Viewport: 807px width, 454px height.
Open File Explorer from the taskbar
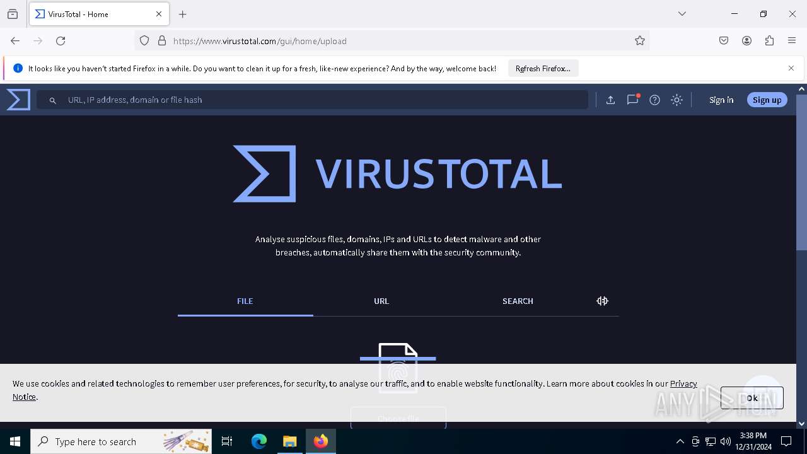(x=289, y=441)
